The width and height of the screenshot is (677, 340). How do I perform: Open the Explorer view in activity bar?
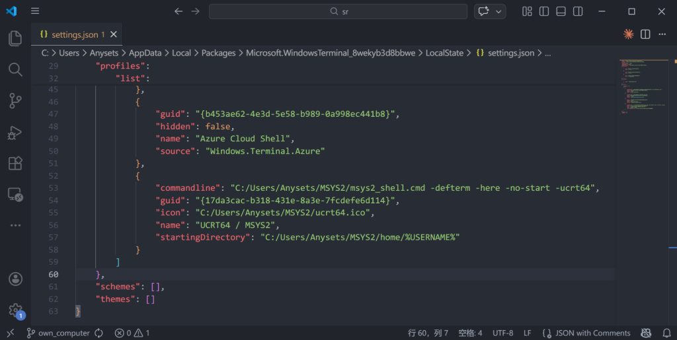(x=15, y=38)
